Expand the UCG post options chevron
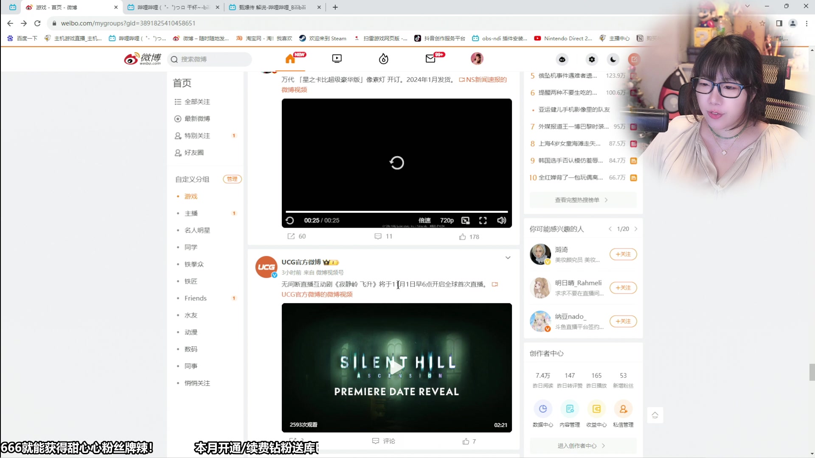Image resolution: width=815 pixels, height=458 pixels. 508,257
